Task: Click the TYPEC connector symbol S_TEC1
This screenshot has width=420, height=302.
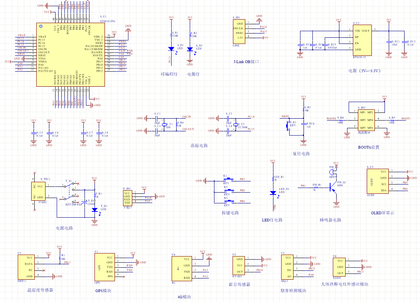Action: pos(39,191)
